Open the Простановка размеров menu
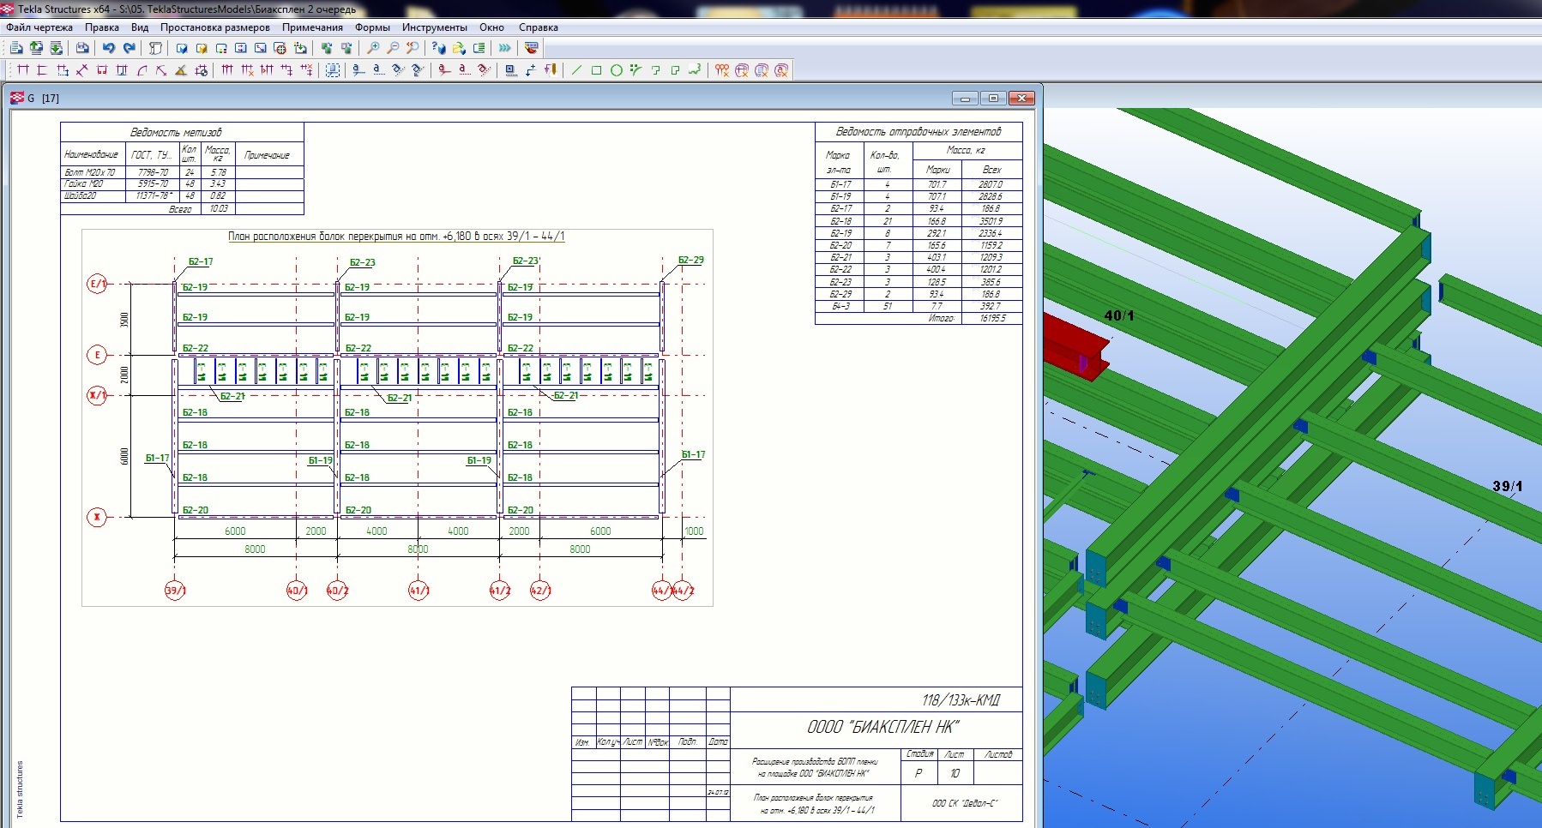Screen dimensions: 1542x828 pyautogui.click(x=214, y=27)
